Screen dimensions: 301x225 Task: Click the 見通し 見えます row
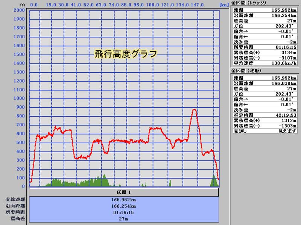tap(265, 131)
